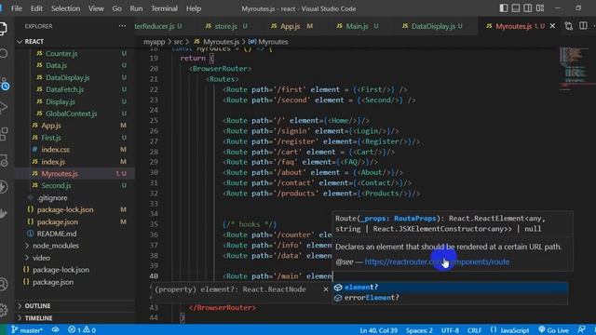Viewport: 596px width, 335px height.
Task: Select Myroutes.js in the explorer
Action: click(74, 174)
